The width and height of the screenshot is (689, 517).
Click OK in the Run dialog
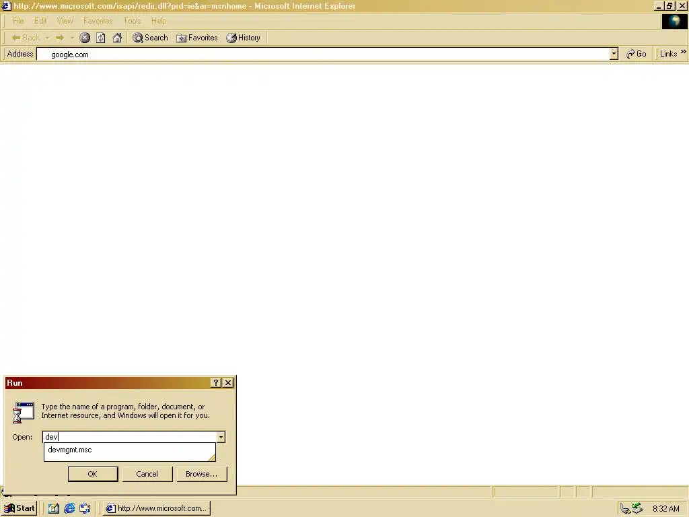point(93,474)
